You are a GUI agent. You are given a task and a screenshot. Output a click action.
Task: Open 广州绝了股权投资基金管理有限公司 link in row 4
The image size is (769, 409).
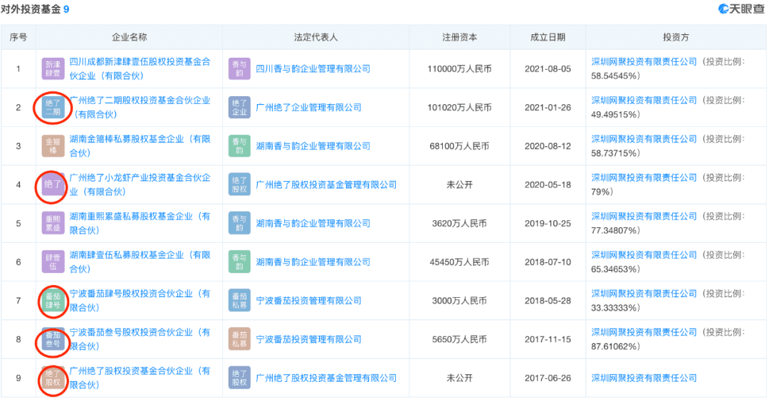[326, 185]
